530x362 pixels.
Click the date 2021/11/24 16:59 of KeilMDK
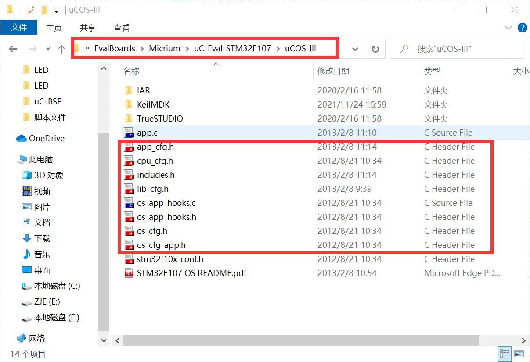(352, 104)
